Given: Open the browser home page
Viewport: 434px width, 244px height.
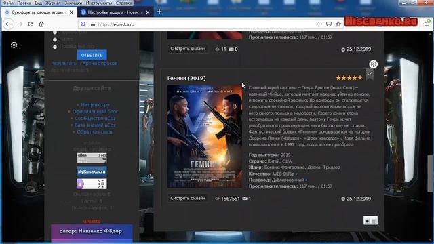Looking at the screenshot, I should tap(41, 24).
